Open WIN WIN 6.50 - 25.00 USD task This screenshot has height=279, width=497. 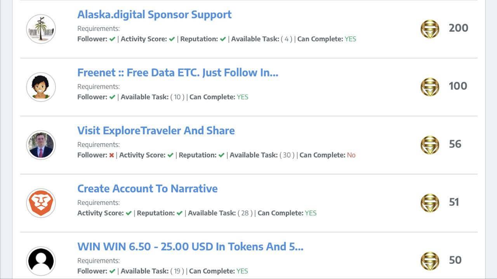point(190,246)
